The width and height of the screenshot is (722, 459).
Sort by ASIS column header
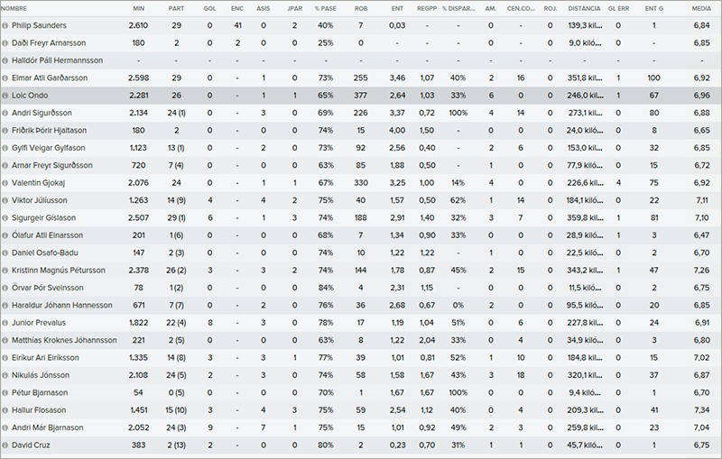pos(264,8)
